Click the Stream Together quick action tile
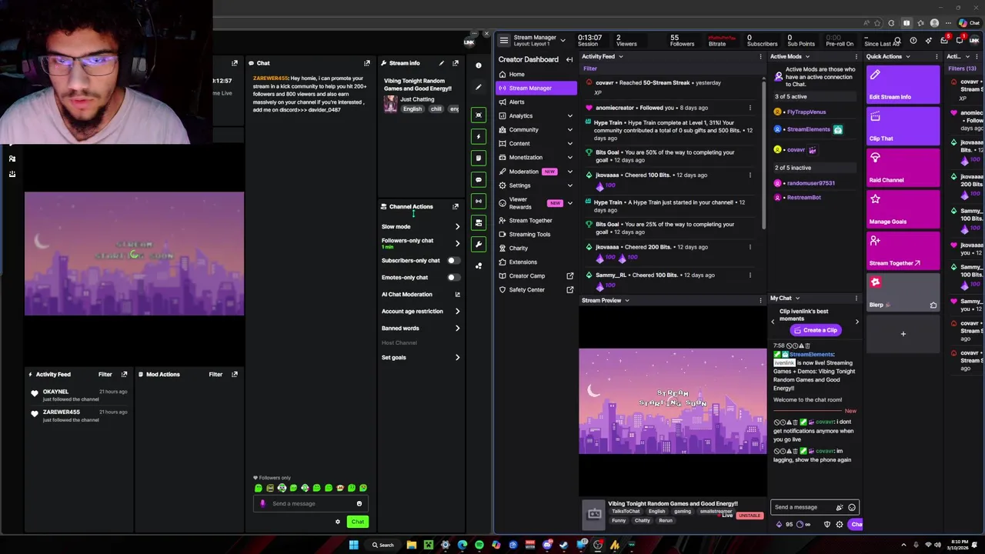Viewport: 985px width, 554px height. point(903,252)
